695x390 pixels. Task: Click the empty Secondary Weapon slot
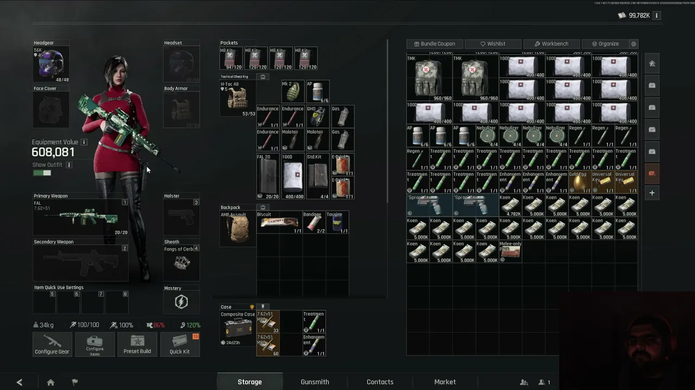click(81, 263)
